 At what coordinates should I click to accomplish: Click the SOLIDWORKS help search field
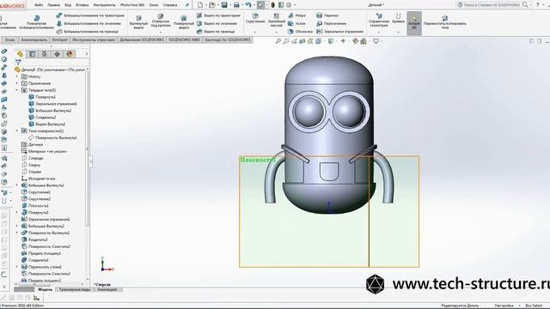coord(492,5)
